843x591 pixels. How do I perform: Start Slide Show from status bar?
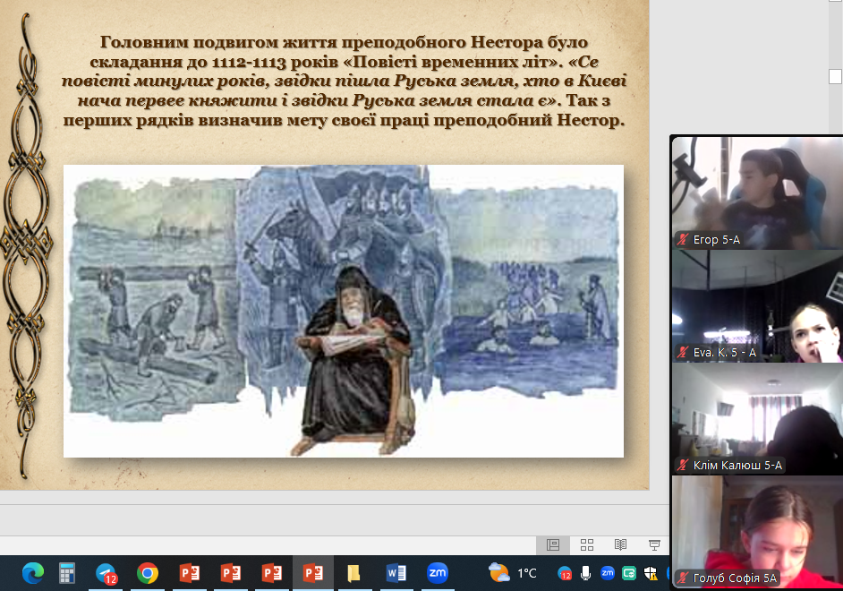pyautogui.click(x=654, y=544)
